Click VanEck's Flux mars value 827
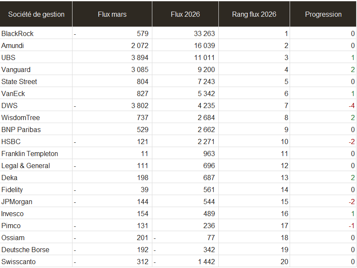357x268 pixels. [142, 94]
